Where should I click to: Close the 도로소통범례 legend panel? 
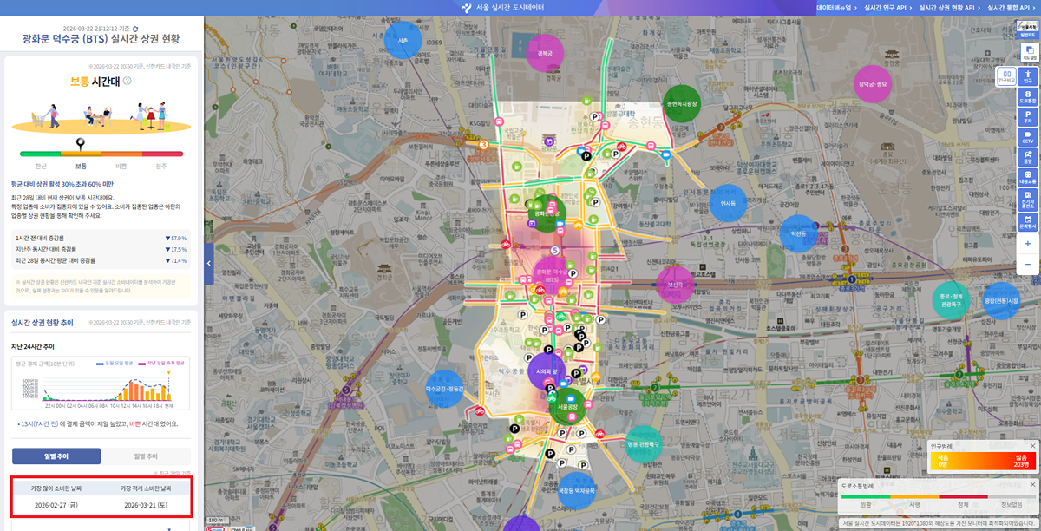[1032, 485]
